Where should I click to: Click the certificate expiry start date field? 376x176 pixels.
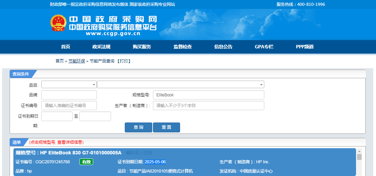click(57, 116)
